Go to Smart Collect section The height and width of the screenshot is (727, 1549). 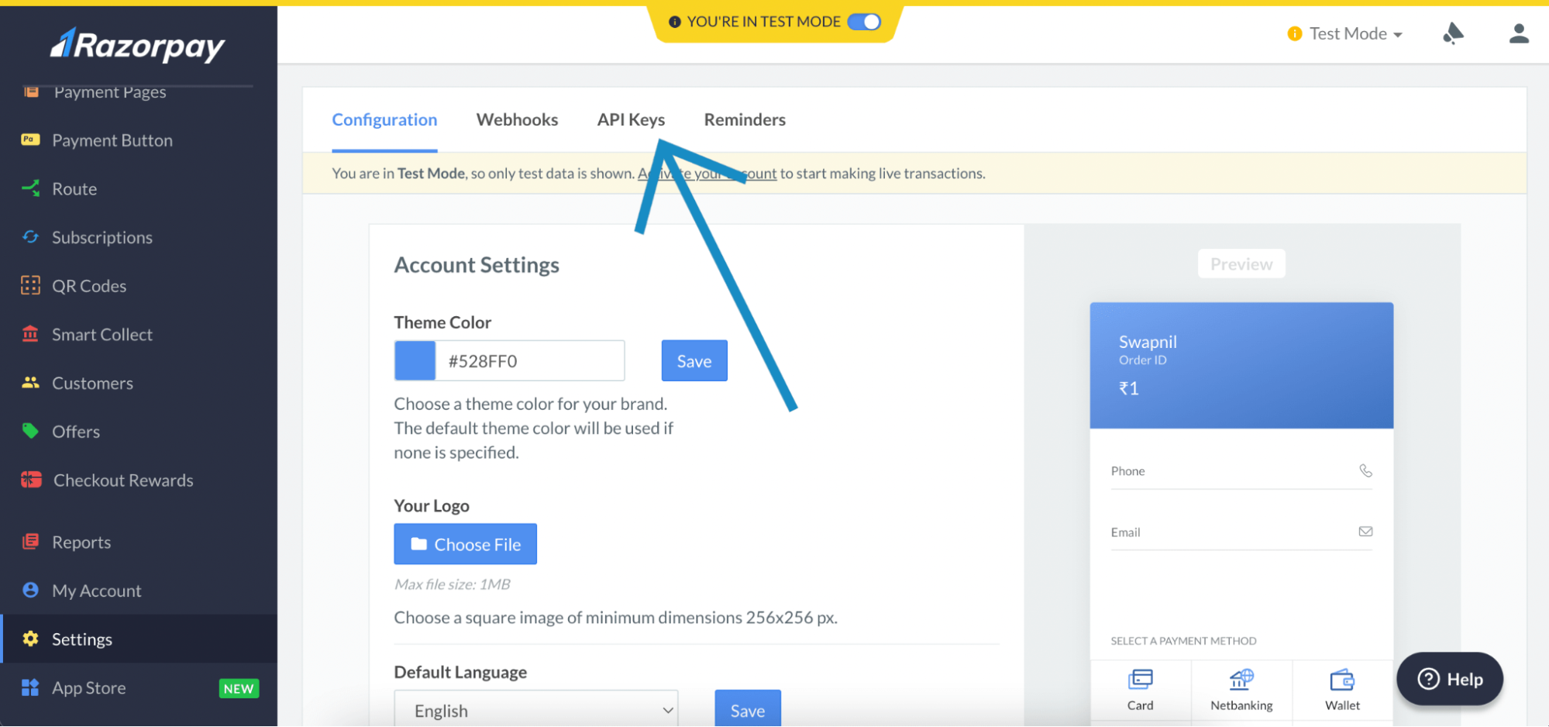(x=102, y=334)
